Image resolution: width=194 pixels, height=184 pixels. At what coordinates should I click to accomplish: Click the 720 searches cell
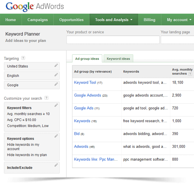coord(182,110)
